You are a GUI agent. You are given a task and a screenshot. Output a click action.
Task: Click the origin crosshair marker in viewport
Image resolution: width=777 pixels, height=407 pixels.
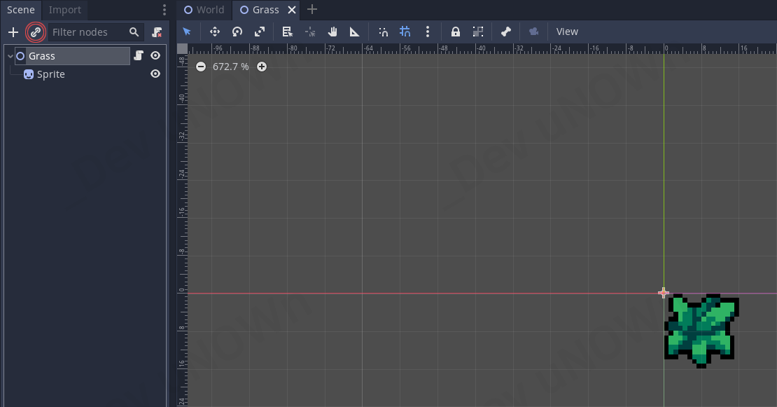(x=664, y=293)
